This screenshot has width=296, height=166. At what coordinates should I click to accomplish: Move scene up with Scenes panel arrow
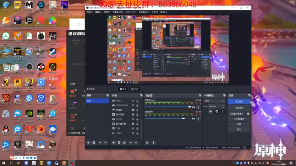coord(100,143)
